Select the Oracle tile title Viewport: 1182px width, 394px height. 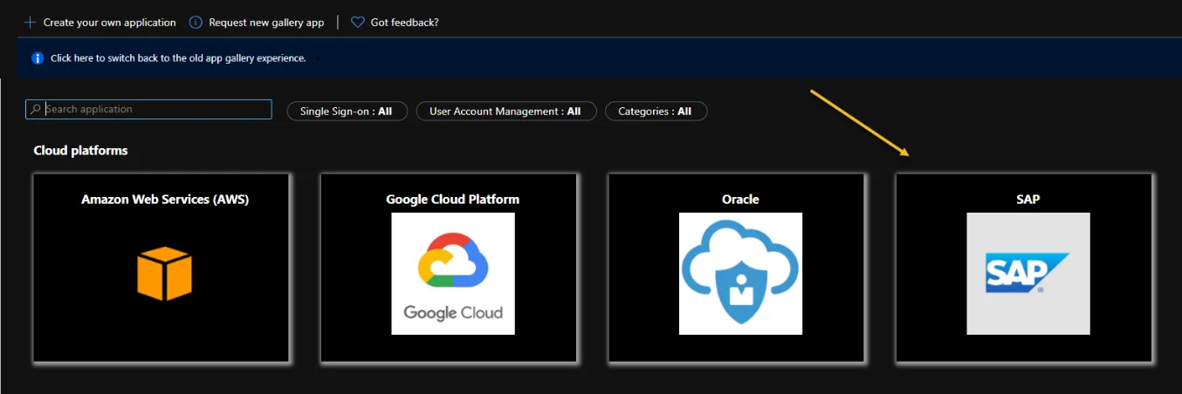[740, 199]
